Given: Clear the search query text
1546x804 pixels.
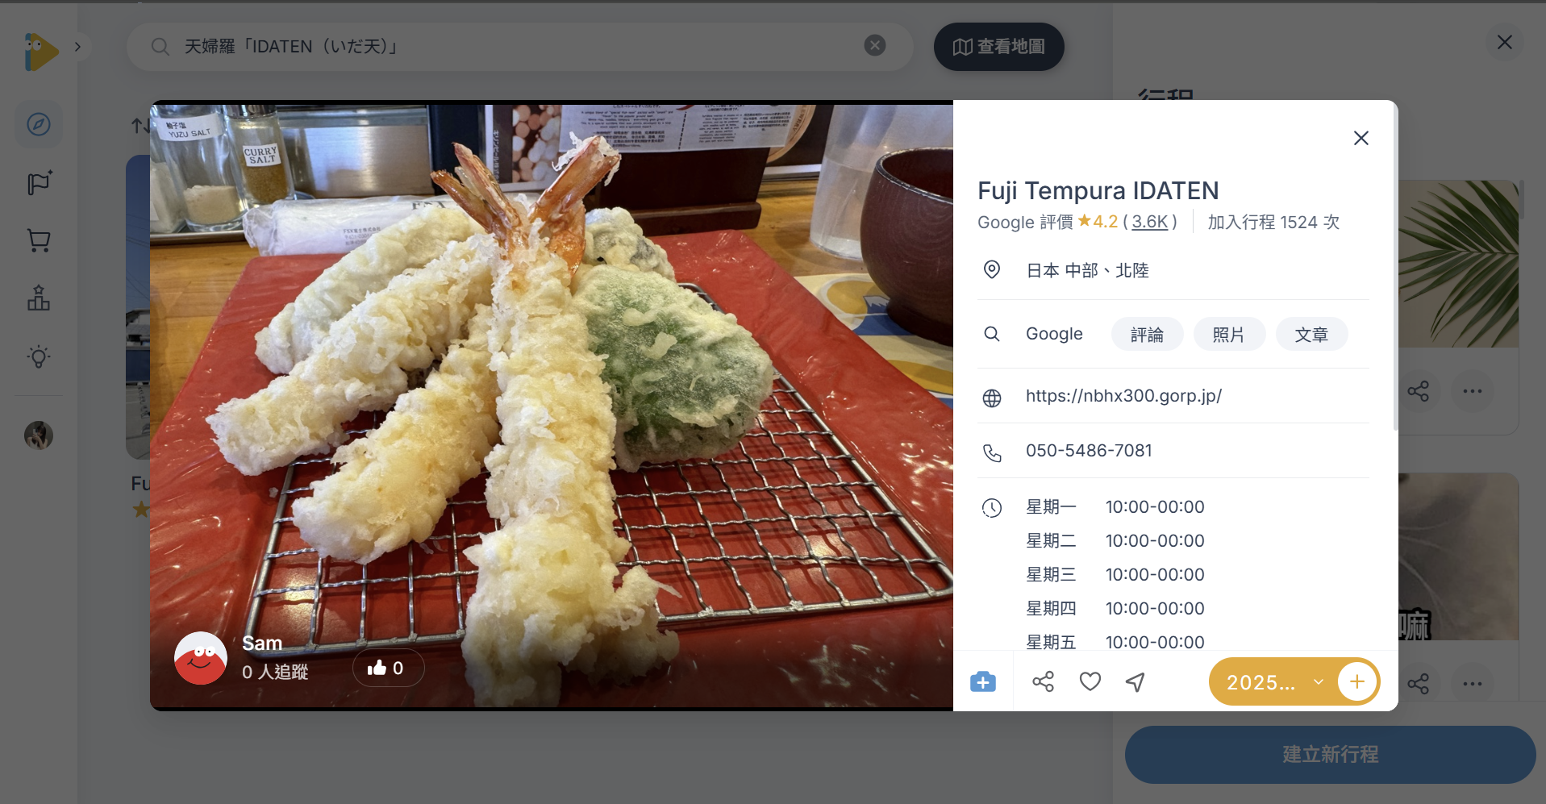Looking at the screenshot, I should tap(875, 46).
